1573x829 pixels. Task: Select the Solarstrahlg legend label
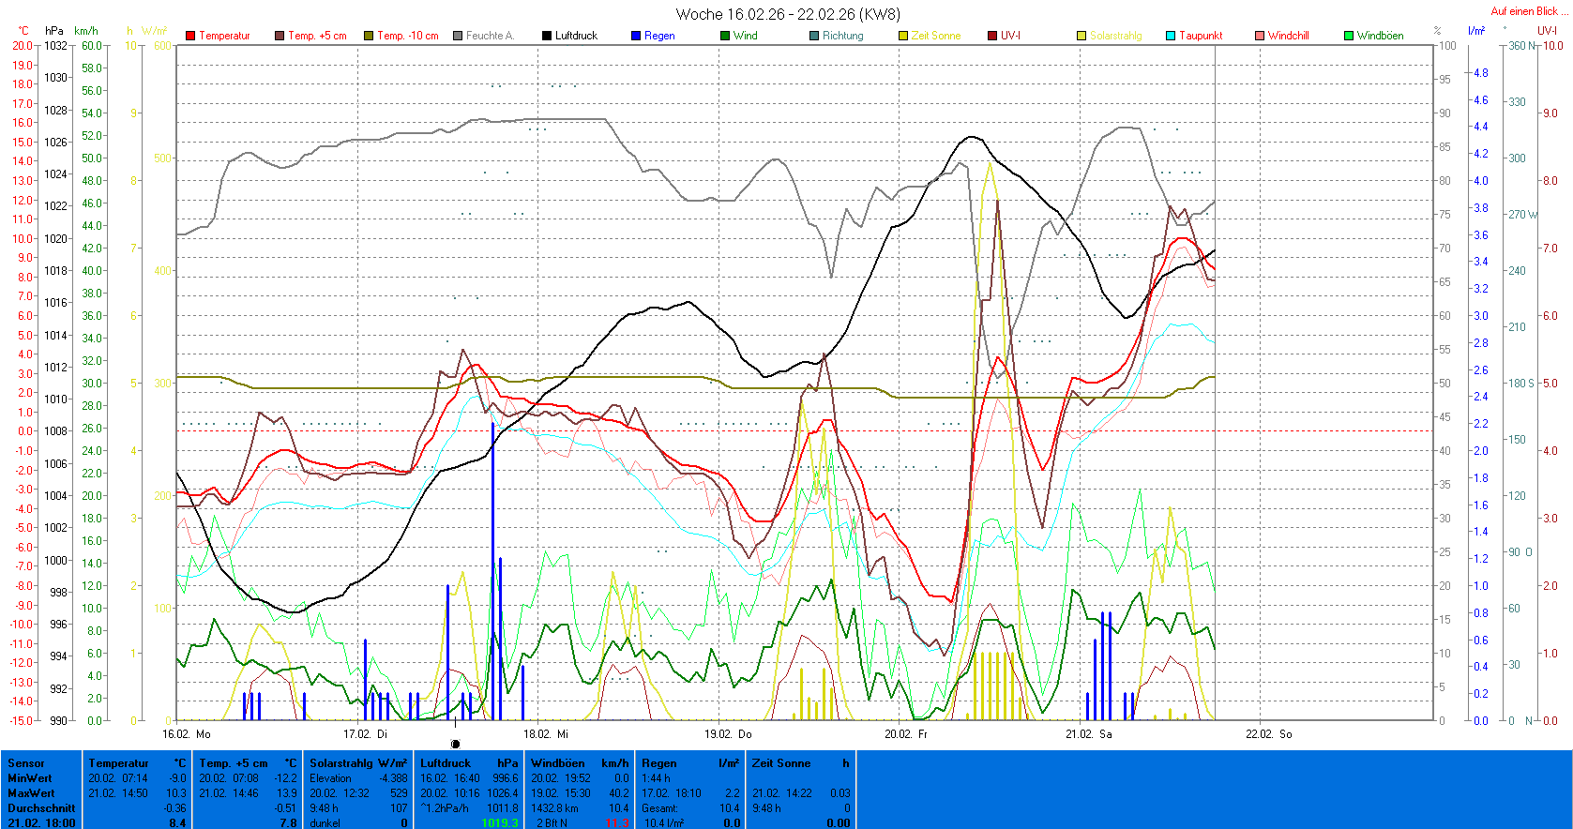click(1115, 36)
